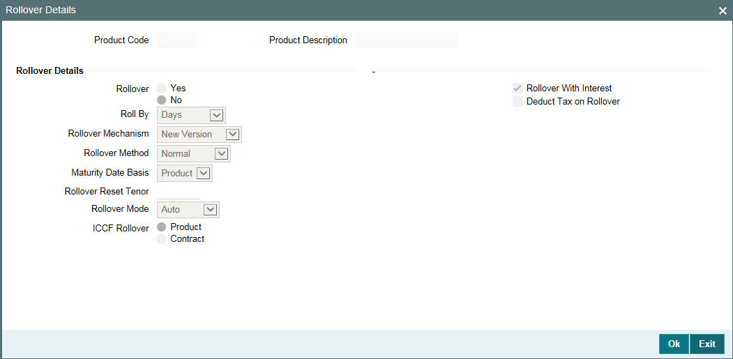Click the Rollover Details title bar text

coord(40,10)
